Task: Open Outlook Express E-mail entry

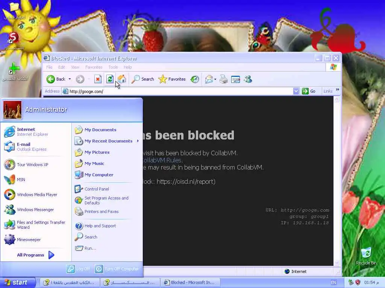Action: point(36,147)
